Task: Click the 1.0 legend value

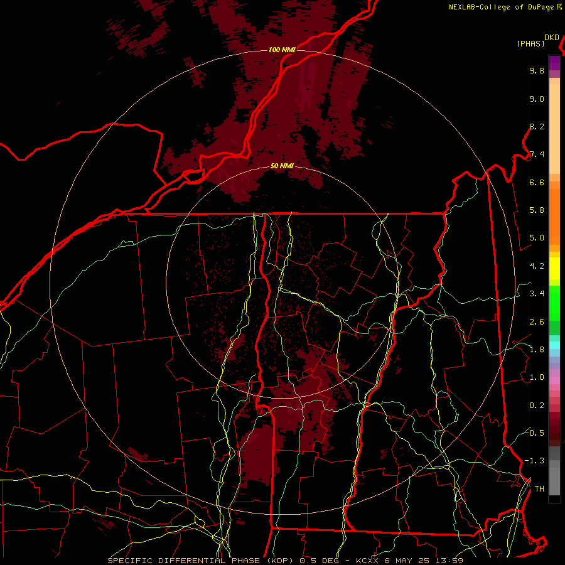Action: click(537, 377)
